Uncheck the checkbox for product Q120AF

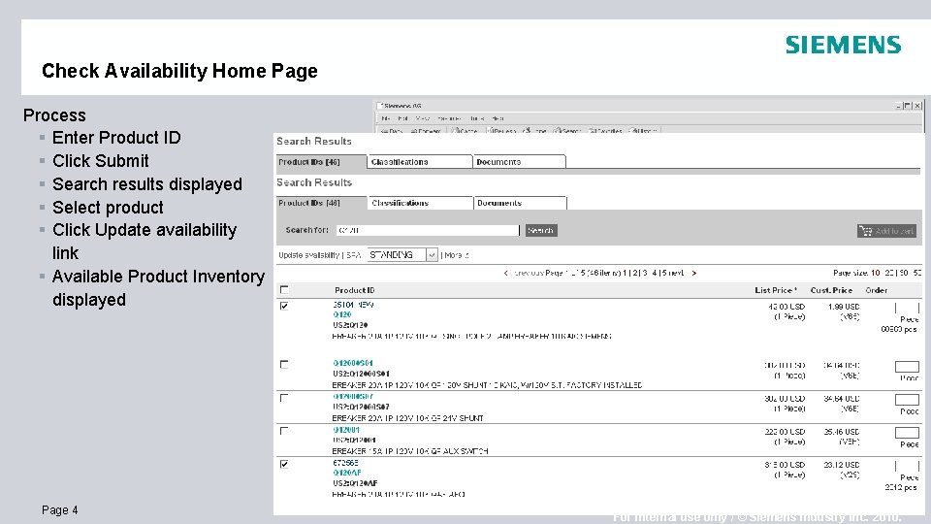(284, 464)
